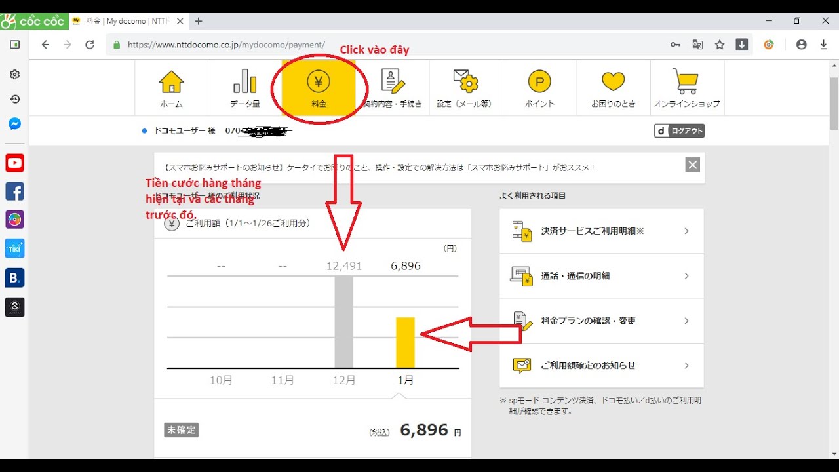Image resolution: width=839 pixels, height=472 pixels.
Task: Expand chevron beside 通話・通信の明細
Action: coord(686,276)
